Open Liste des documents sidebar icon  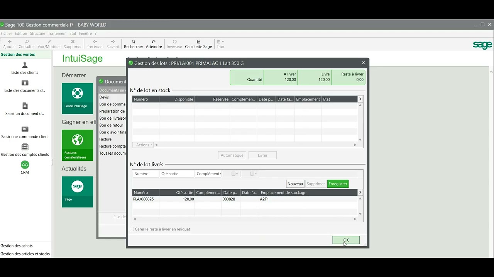pos(25,83)
